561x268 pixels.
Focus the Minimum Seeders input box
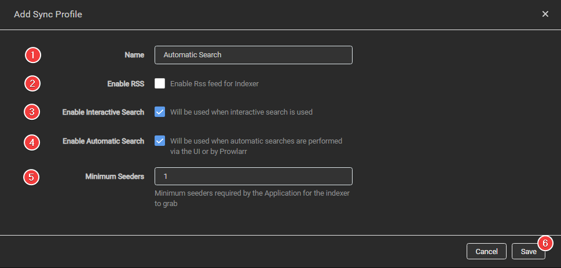(253, 176)
